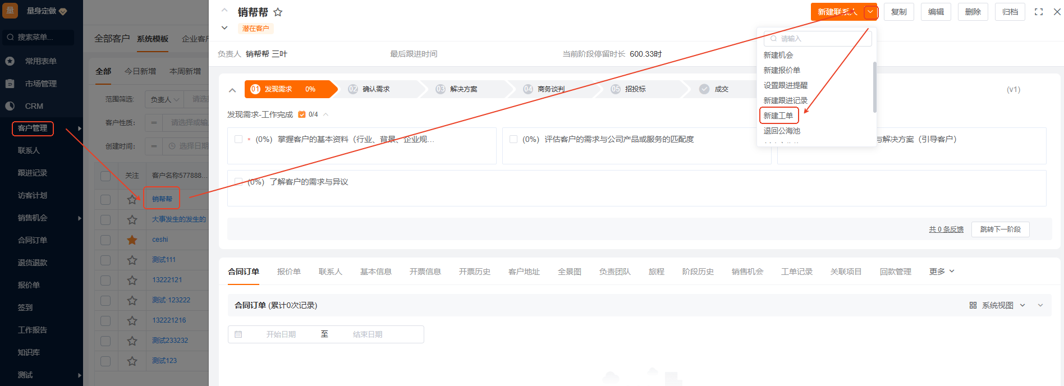Focus the dropdown search field 请输入
Image resolution: width=1064 pixels, height=386 pixels.
[x=818, y=39]
